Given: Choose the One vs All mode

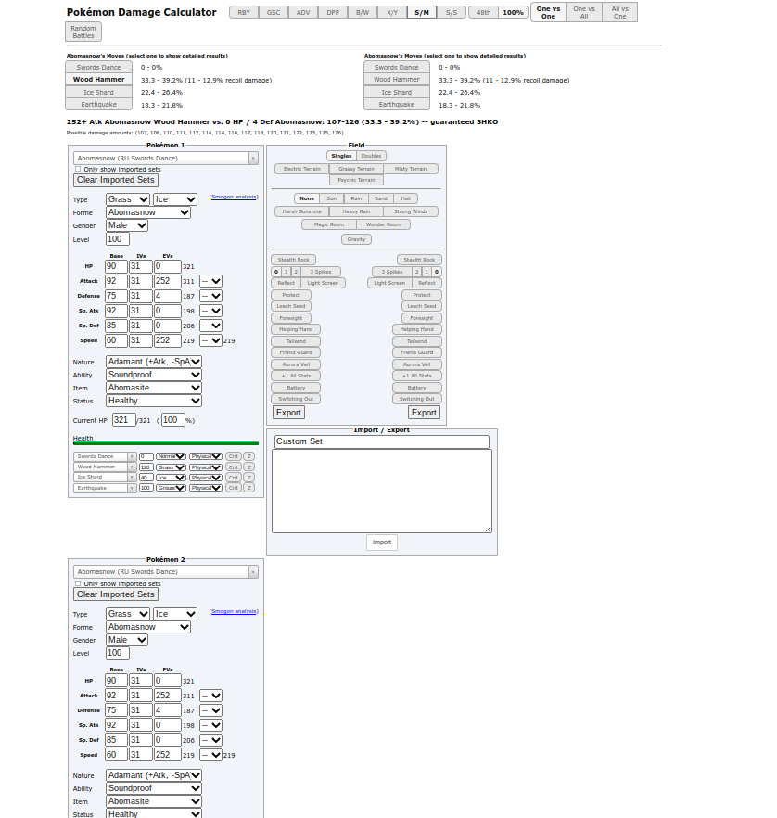Looking at the screenshot, I should [x=584, y=13].
